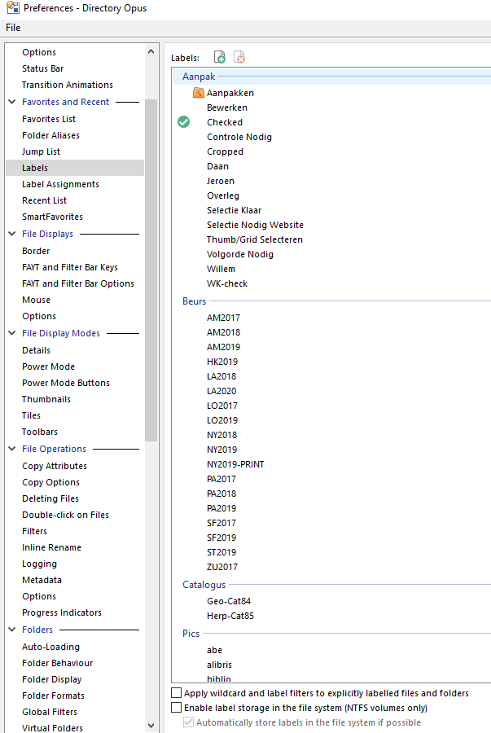Click the delete label icon
The width and height of the screenshot is (491, 733).
point(239,57)
